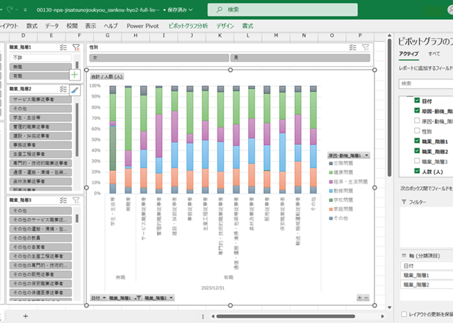This screenshot has height=323, width=453.
Task: Check the 性別 field checkbox
Action: click(417, 131)
